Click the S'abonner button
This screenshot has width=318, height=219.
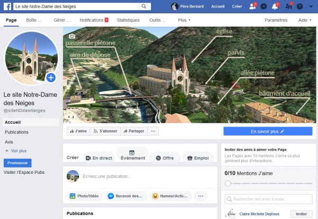105,131
